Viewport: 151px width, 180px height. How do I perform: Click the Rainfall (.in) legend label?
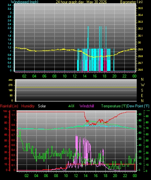[x=9, y=106]
